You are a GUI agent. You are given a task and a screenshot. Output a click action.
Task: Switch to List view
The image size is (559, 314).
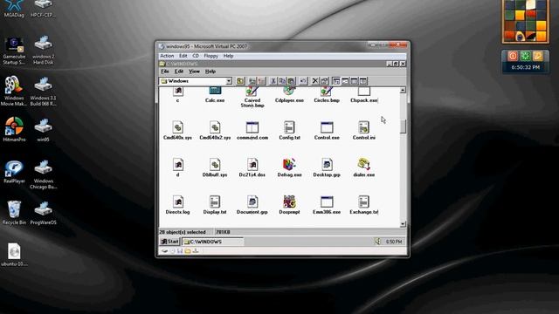pyautogui.click(x=354, y=81)
